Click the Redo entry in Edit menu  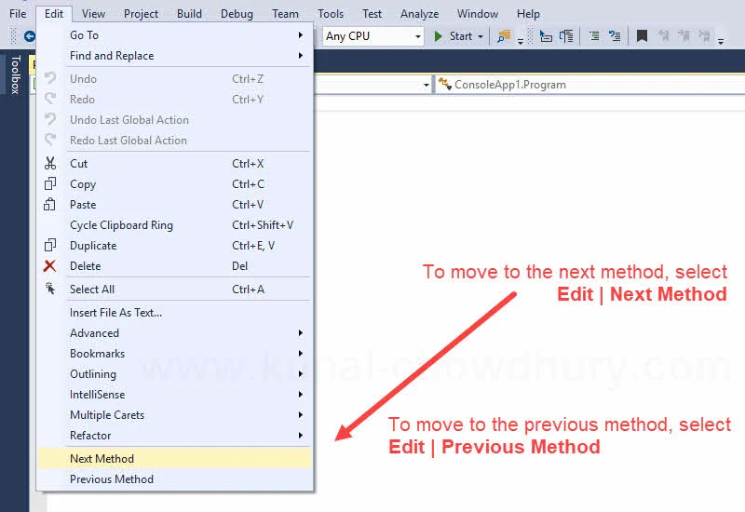point(174,100)
